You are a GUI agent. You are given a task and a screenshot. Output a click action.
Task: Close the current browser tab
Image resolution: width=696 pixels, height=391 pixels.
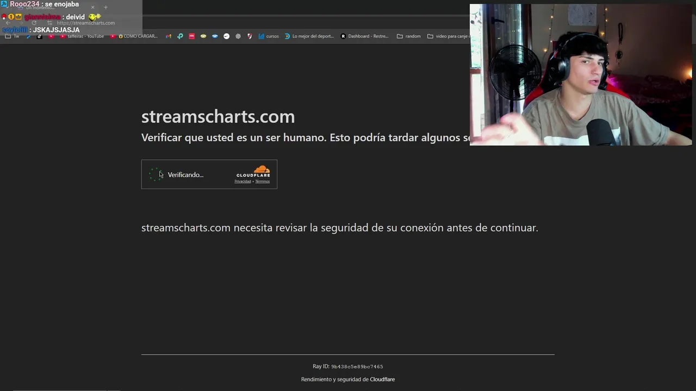coord(92,7)
